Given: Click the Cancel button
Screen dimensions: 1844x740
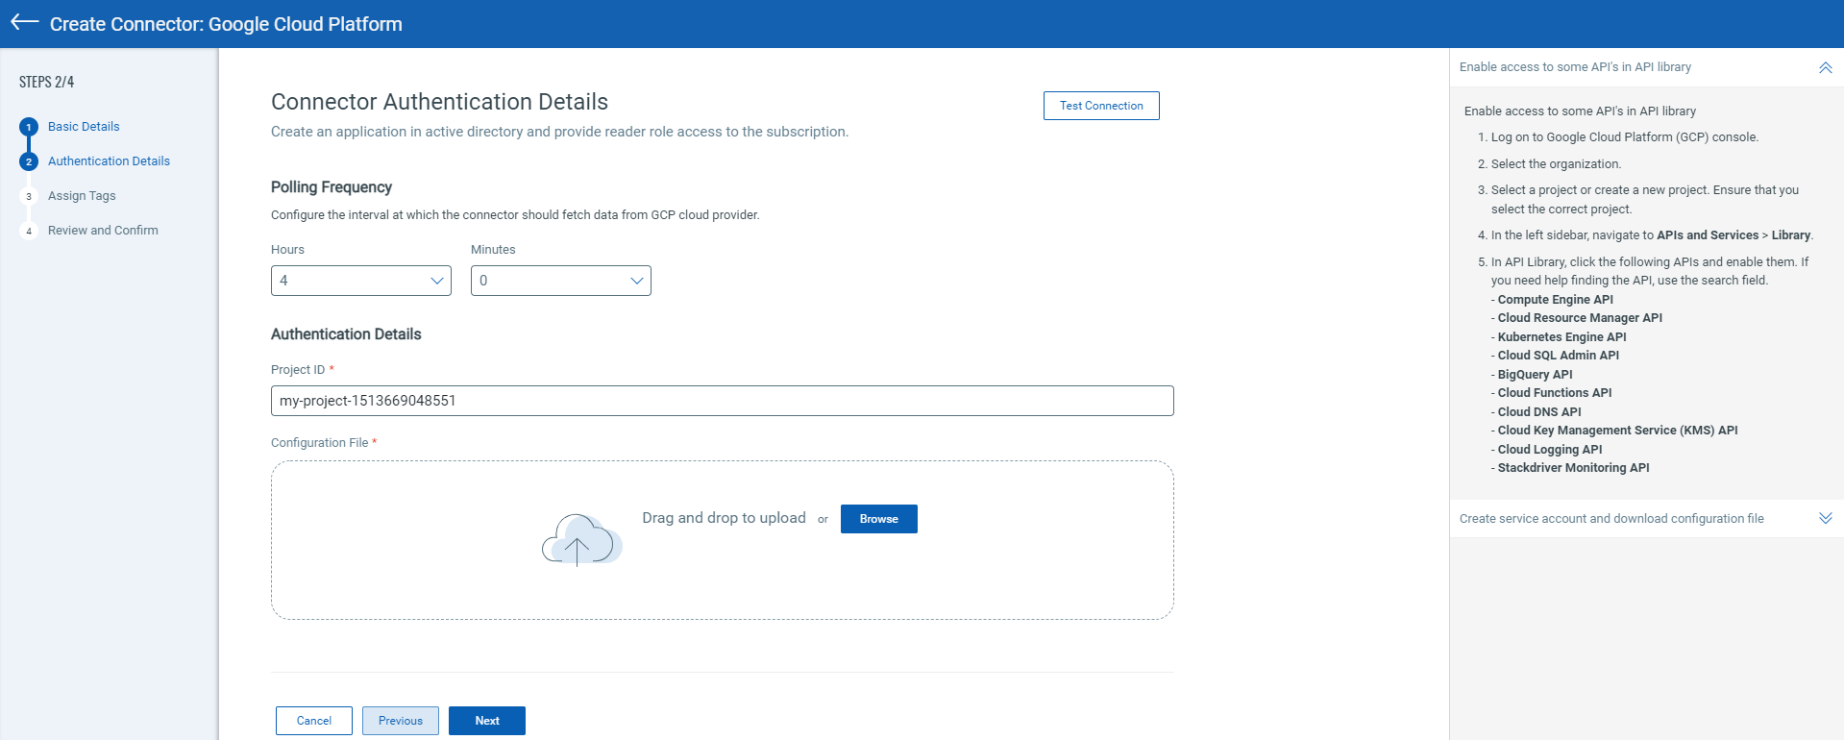Looking at the screenshot, I should pyautogui.click(x=314, y=721).
